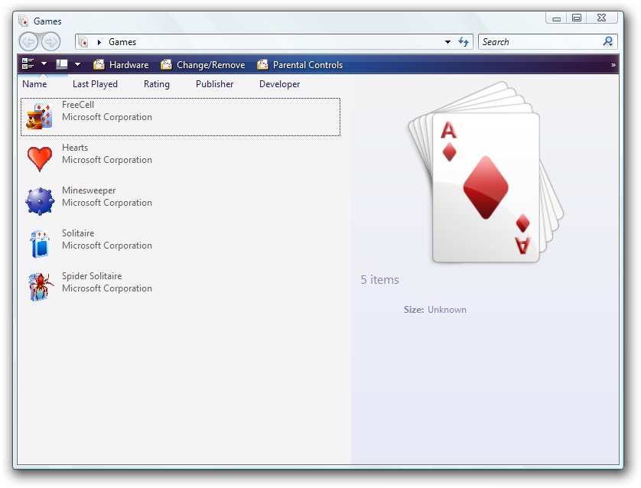641x488 pixels.
Task: Click the Organize views icon in toolbar
Action: 28,64
